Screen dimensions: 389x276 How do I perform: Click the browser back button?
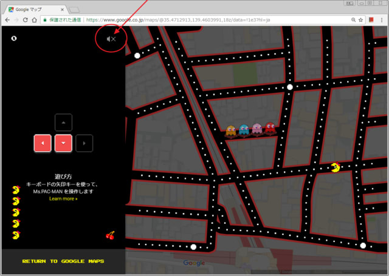tap(7, 20)
